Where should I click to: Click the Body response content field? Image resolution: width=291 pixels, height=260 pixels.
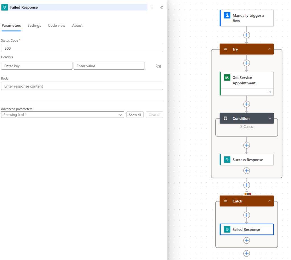pyautogui.click(x=82, y=86)
